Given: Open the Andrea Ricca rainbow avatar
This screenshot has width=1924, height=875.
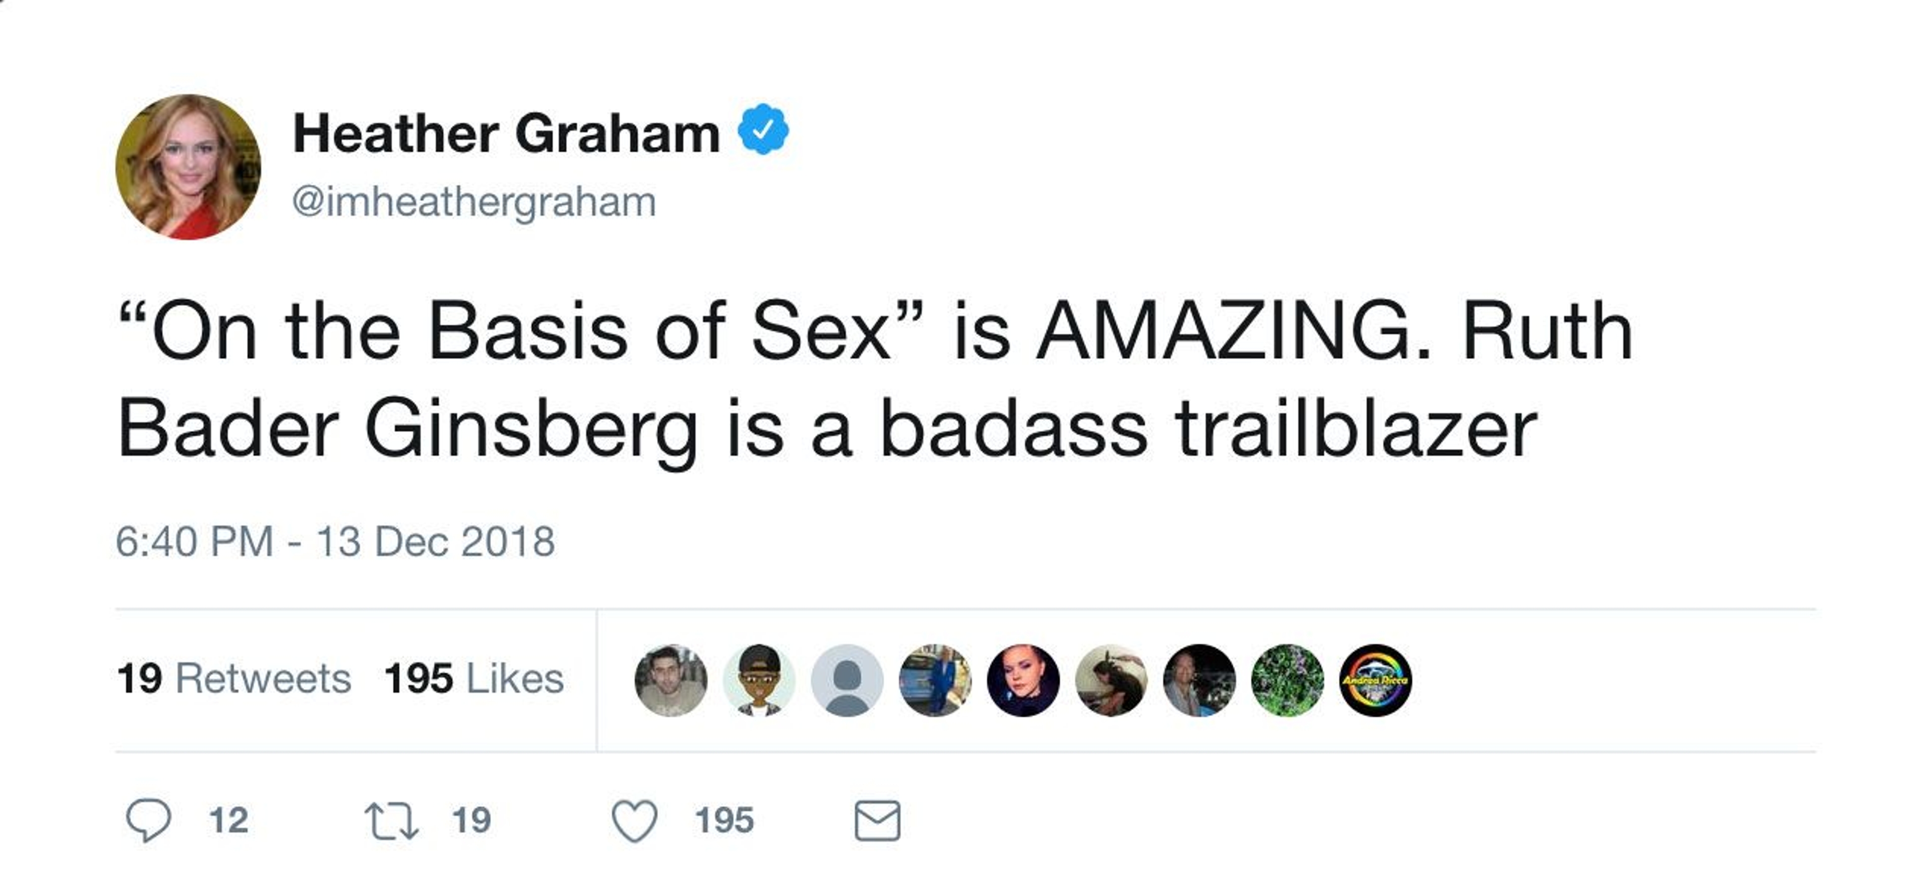Looking at the screenshot, I should coord(1375,680).
